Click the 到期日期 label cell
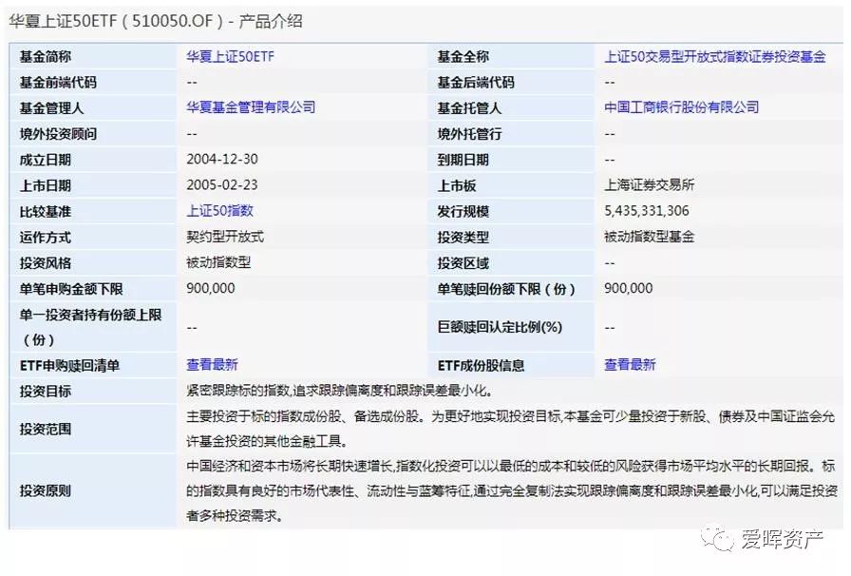The width and height of the screenshot is (851, 576). 511,160
